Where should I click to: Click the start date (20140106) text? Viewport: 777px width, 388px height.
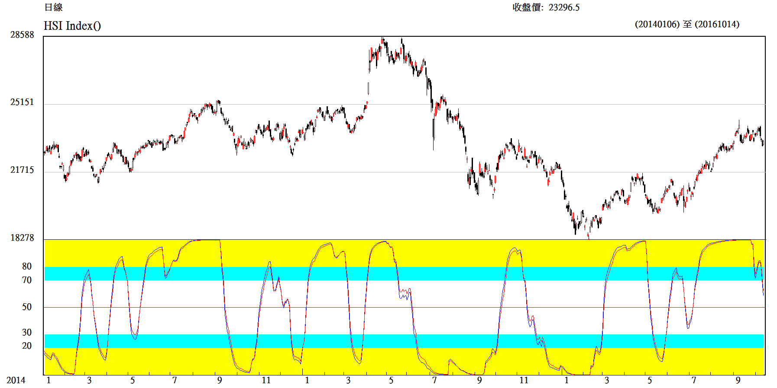click(x=657, y=24)
